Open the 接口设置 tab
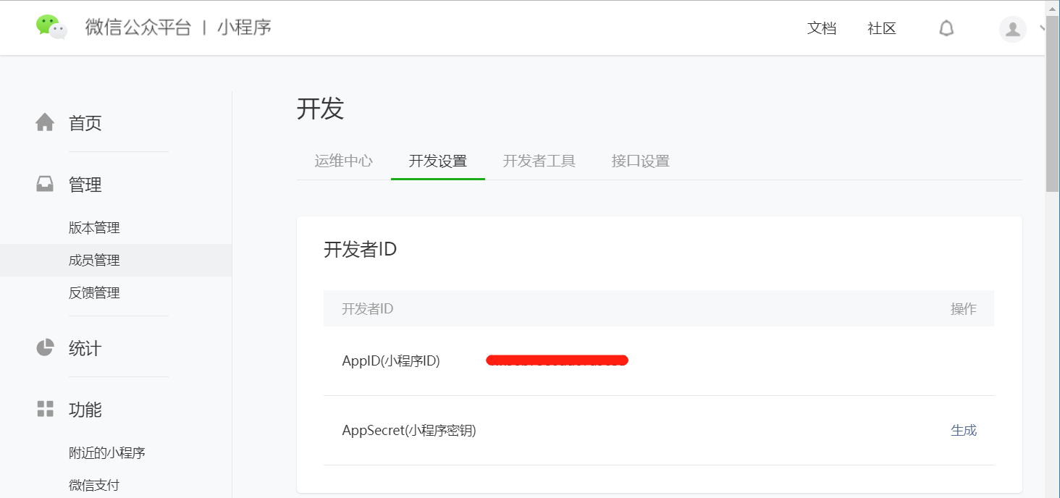The width and height of the screenshot is (1060, 498). pyautogui.click(x=641, y=161)
